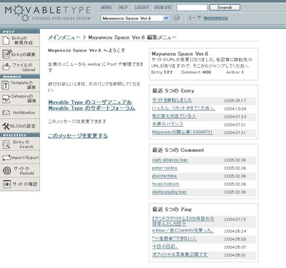Open ping 今日の日記。
This screenshot has width=286, height=268.
(165, 247)
